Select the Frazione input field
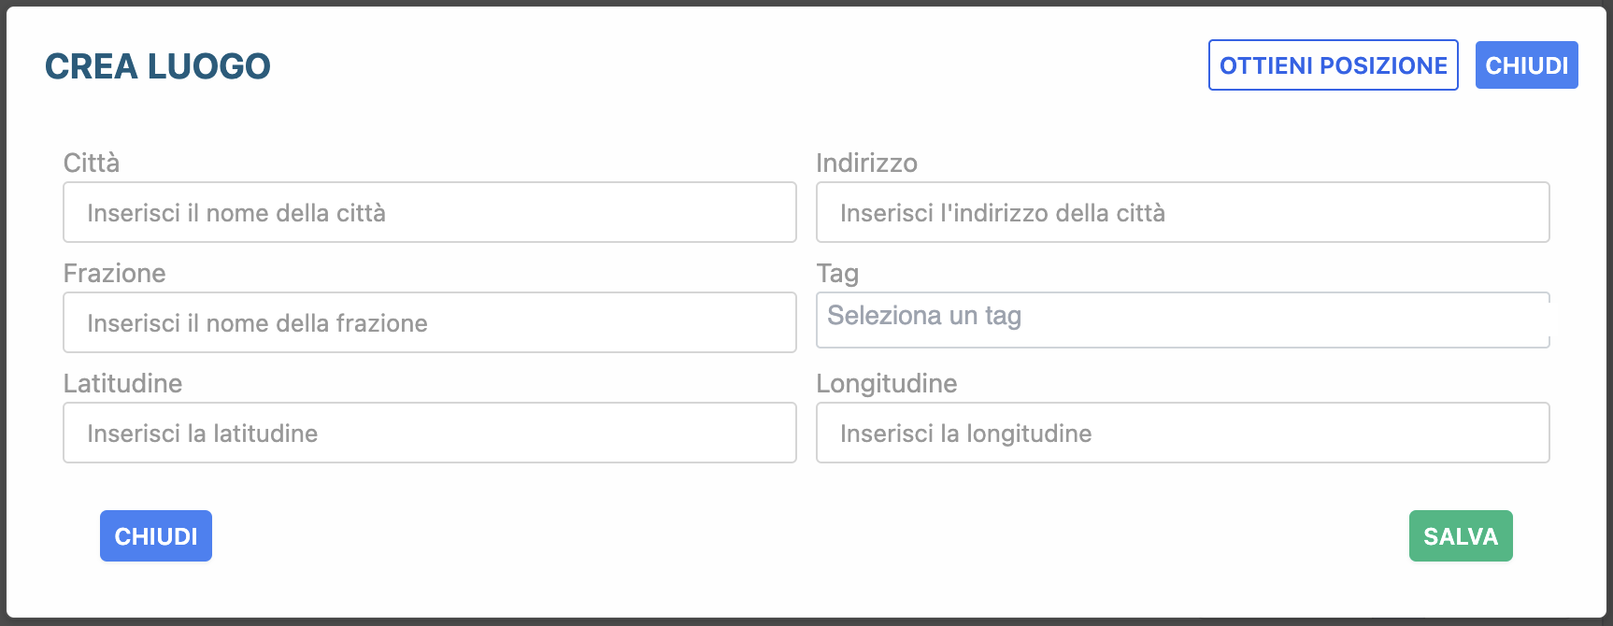1613x626 pixels. [x=430, y=323]
